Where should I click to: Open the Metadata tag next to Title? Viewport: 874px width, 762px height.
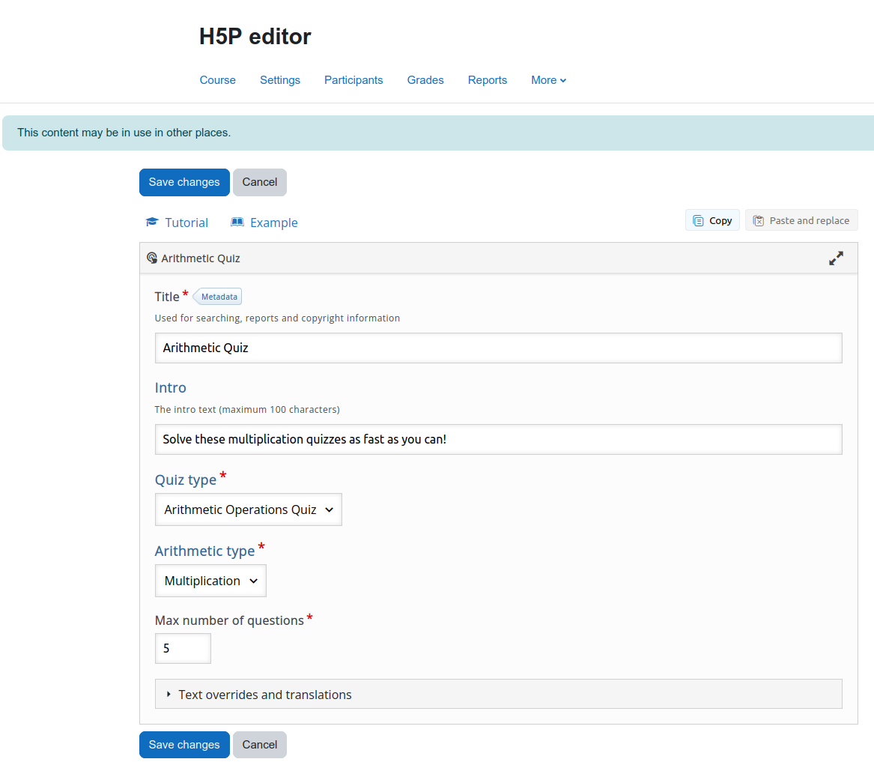coord(218,297)
